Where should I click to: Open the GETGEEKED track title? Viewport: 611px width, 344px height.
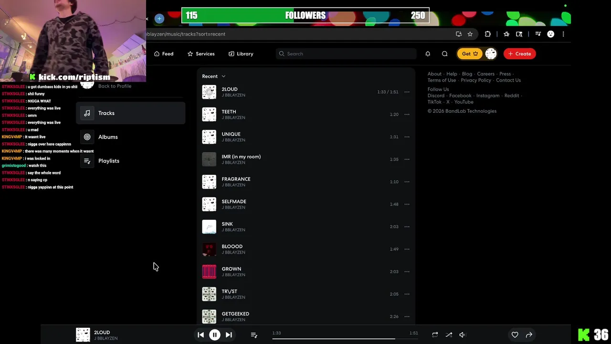[x=235, y=314]
